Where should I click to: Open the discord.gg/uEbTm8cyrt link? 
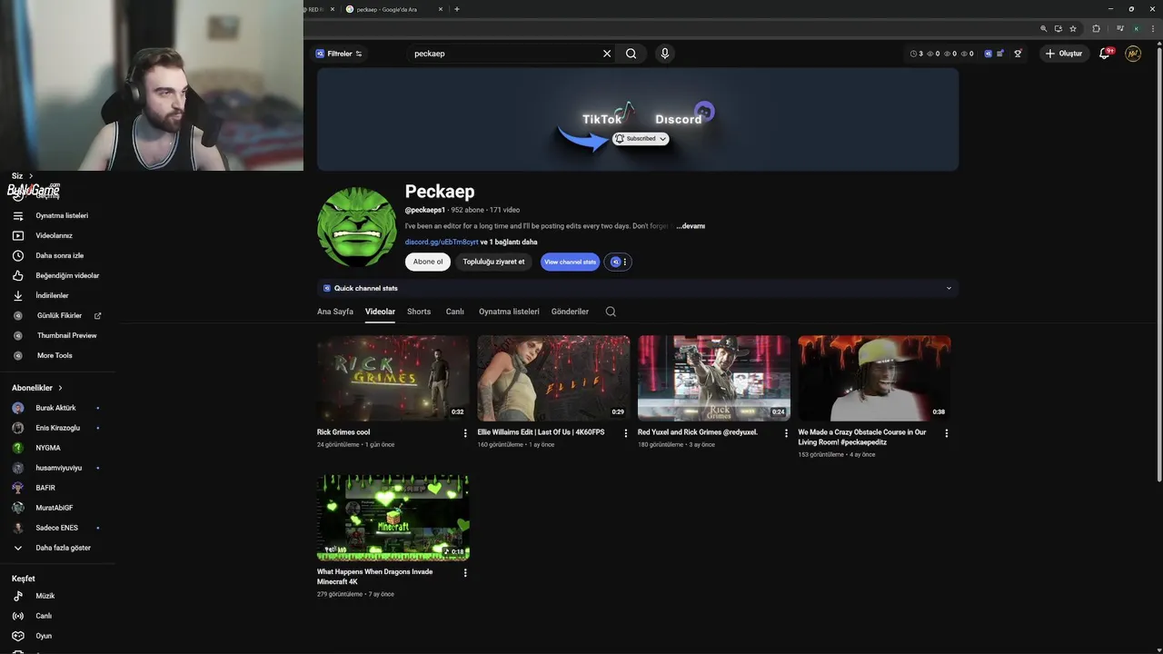coord(442,243)
